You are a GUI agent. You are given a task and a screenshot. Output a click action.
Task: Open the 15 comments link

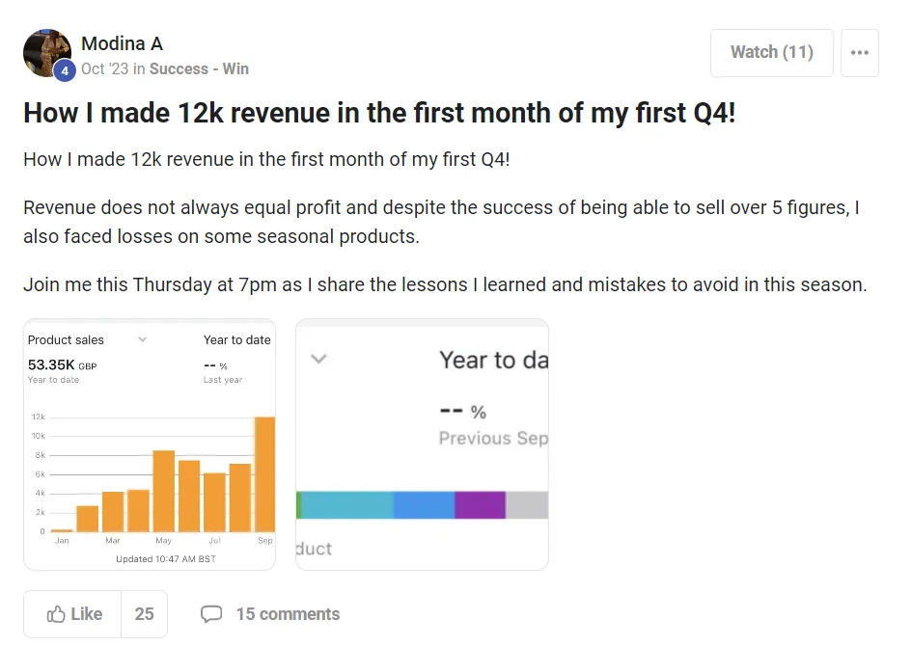point(288,614)
